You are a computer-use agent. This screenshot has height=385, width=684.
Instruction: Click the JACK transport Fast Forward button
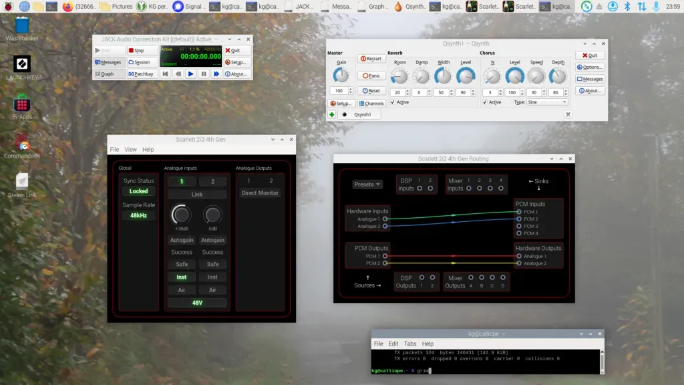[x=216, y=74]
